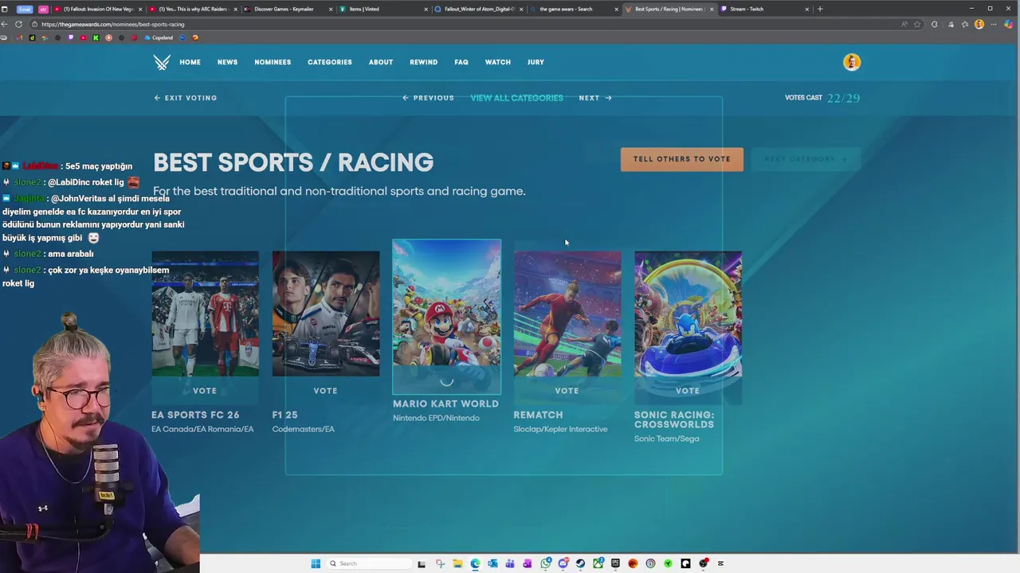Open WhatsApp from the taskbar

tap(545, 563)
